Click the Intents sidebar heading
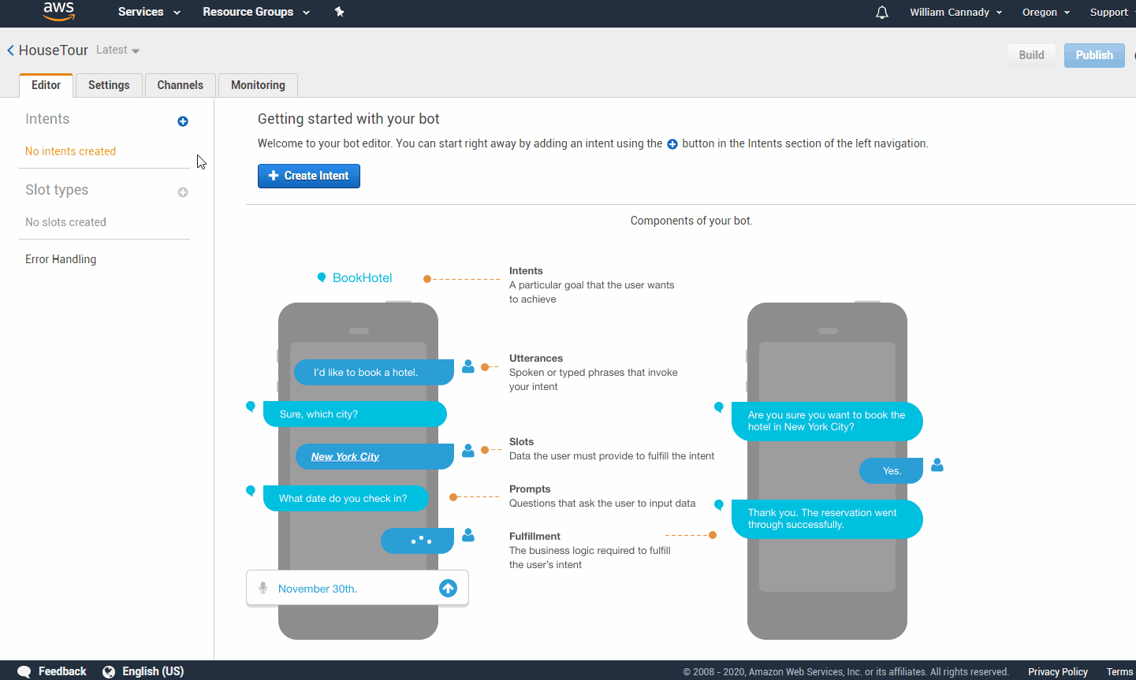 (x=47, y=119)
